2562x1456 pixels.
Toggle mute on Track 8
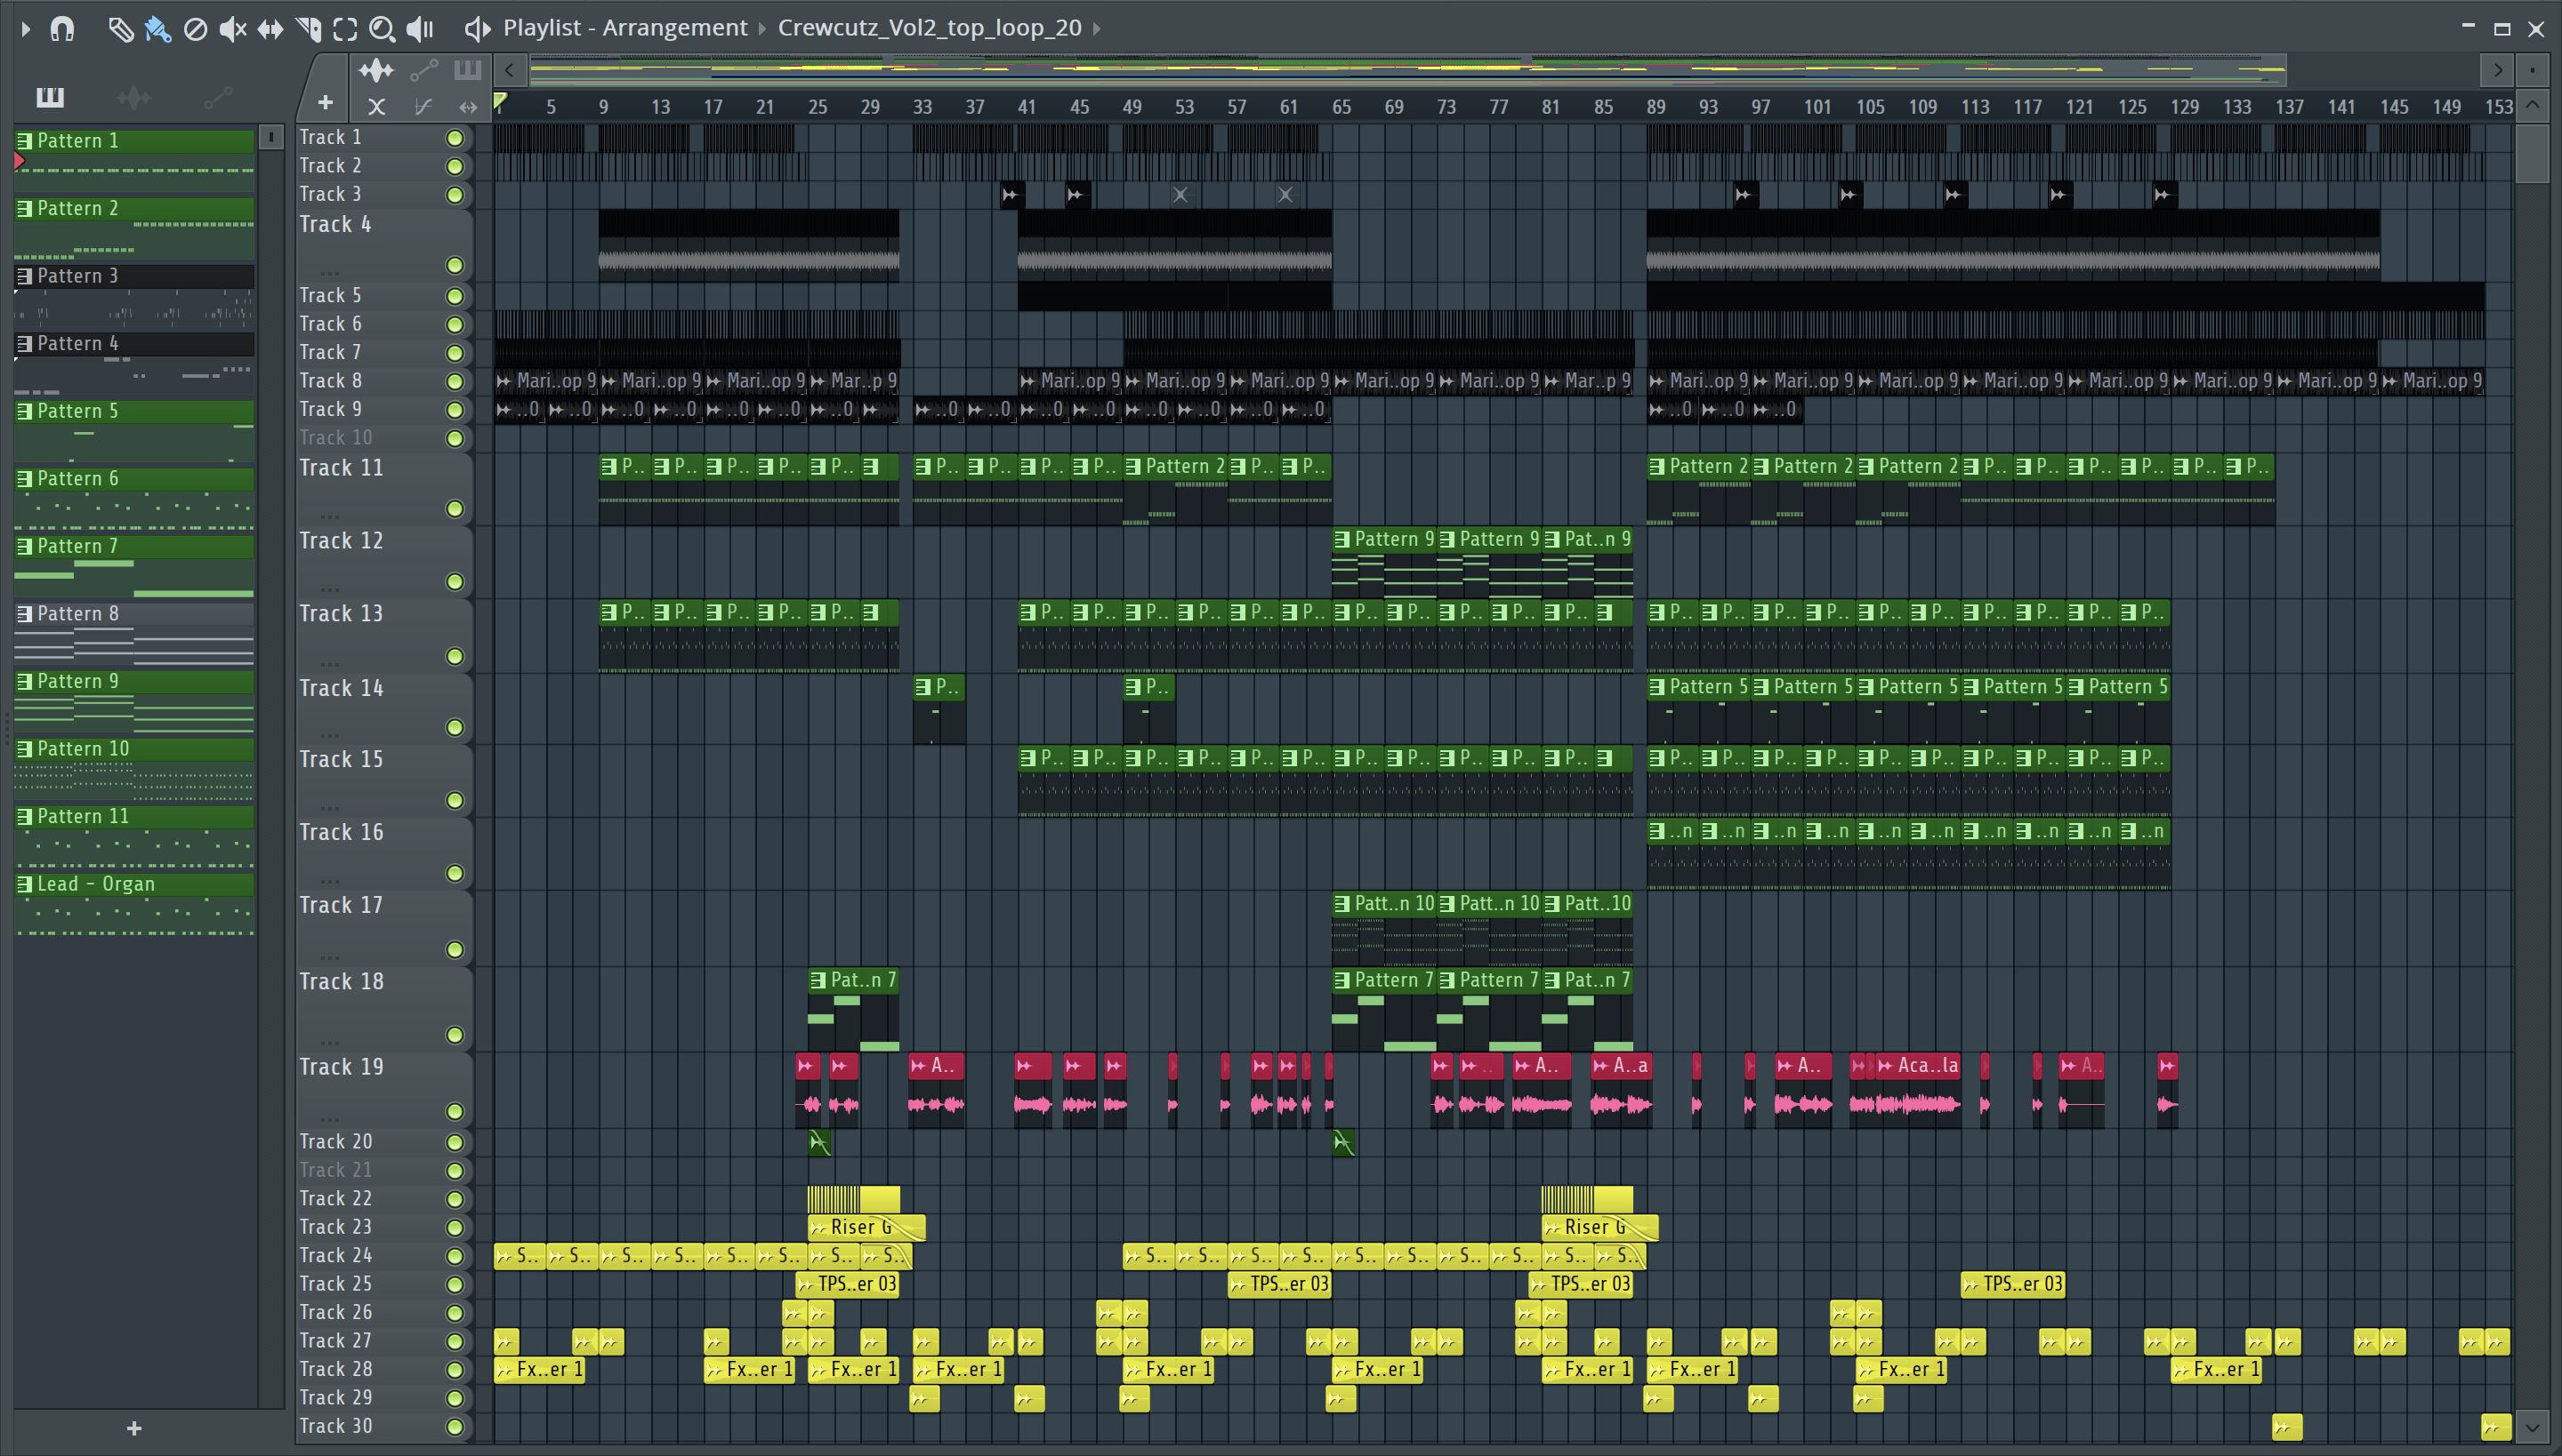(x=455, y=382)
